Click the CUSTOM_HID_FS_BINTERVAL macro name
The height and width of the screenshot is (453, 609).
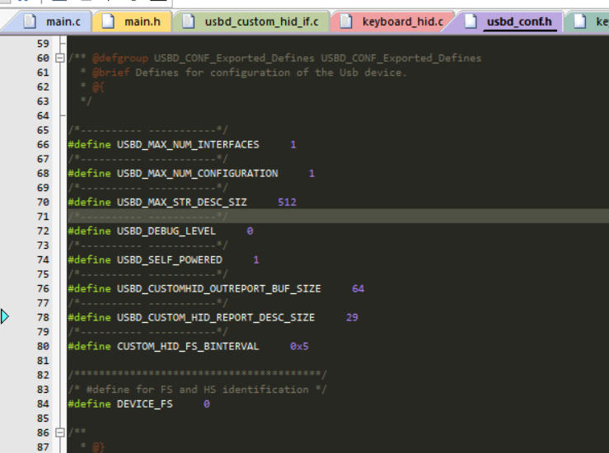point(188,346)
